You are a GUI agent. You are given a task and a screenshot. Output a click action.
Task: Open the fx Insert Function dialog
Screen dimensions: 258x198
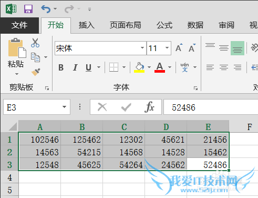coord(149,107)
